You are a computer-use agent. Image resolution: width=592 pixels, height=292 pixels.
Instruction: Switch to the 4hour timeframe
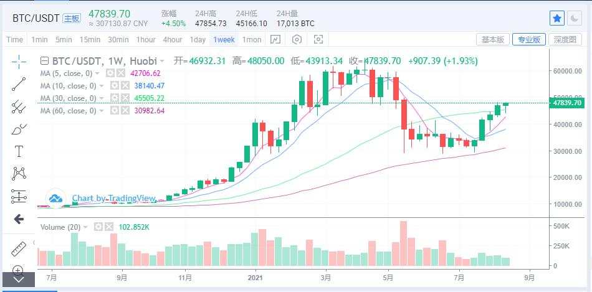point(173,40)
